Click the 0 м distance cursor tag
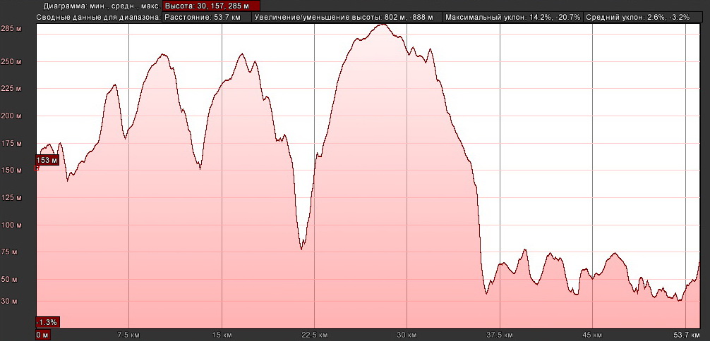 pyautogui.click(x=42, y=335)
